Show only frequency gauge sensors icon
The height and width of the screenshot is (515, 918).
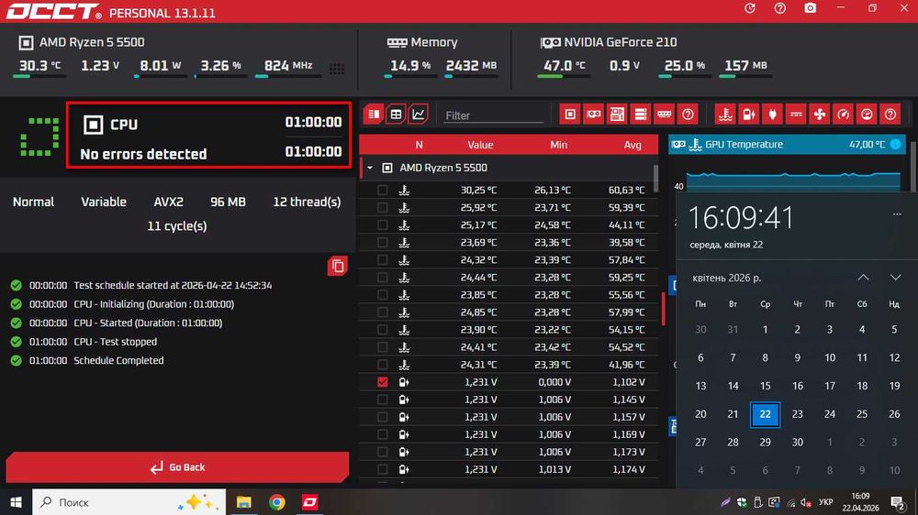[x=843, y=114]
